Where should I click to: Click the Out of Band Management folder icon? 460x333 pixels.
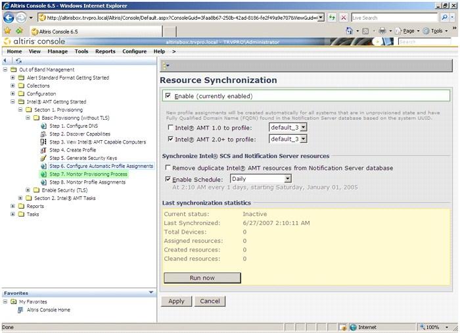(x=14, y=70)
